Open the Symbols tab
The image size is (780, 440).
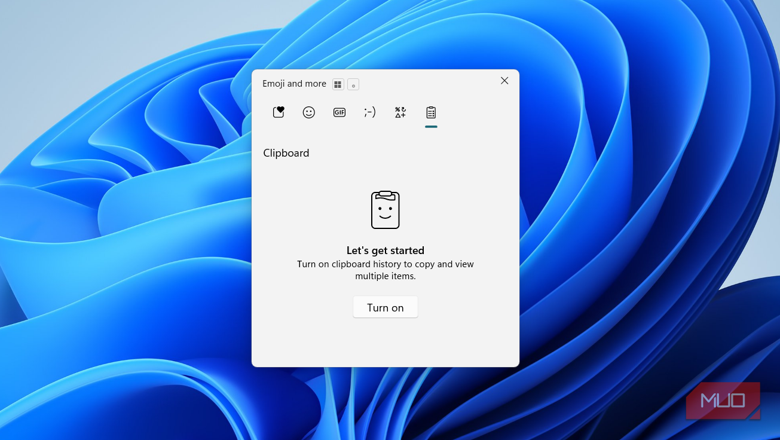click(400, 112)
